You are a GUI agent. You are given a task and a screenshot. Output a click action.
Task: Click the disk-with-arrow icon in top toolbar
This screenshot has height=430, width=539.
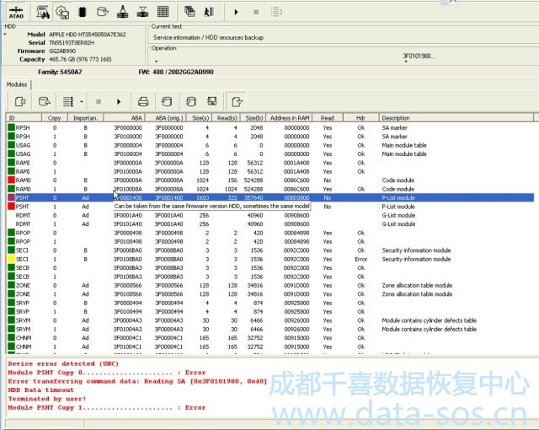click(103, 13)
